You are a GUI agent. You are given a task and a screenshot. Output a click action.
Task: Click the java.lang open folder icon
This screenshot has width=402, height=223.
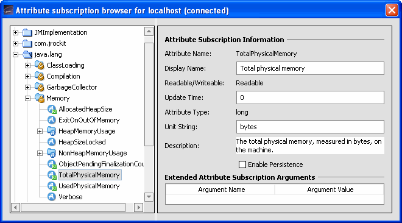click(27, 54)
